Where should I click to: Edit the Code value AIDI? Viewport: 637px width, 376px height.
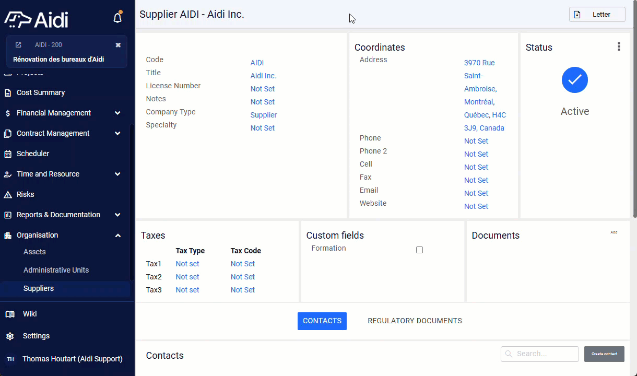click(x=257, y=63)
